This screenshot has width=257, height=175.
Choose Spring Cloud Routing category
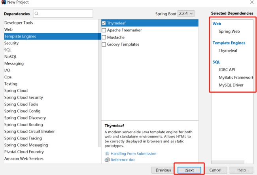51,125
